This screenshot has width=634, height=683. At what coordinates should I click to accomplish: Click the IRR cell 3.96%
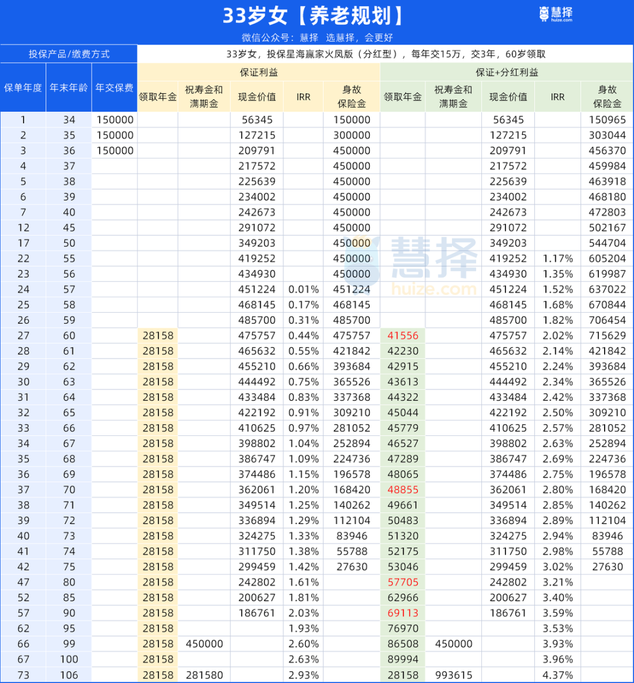point(557,659)
